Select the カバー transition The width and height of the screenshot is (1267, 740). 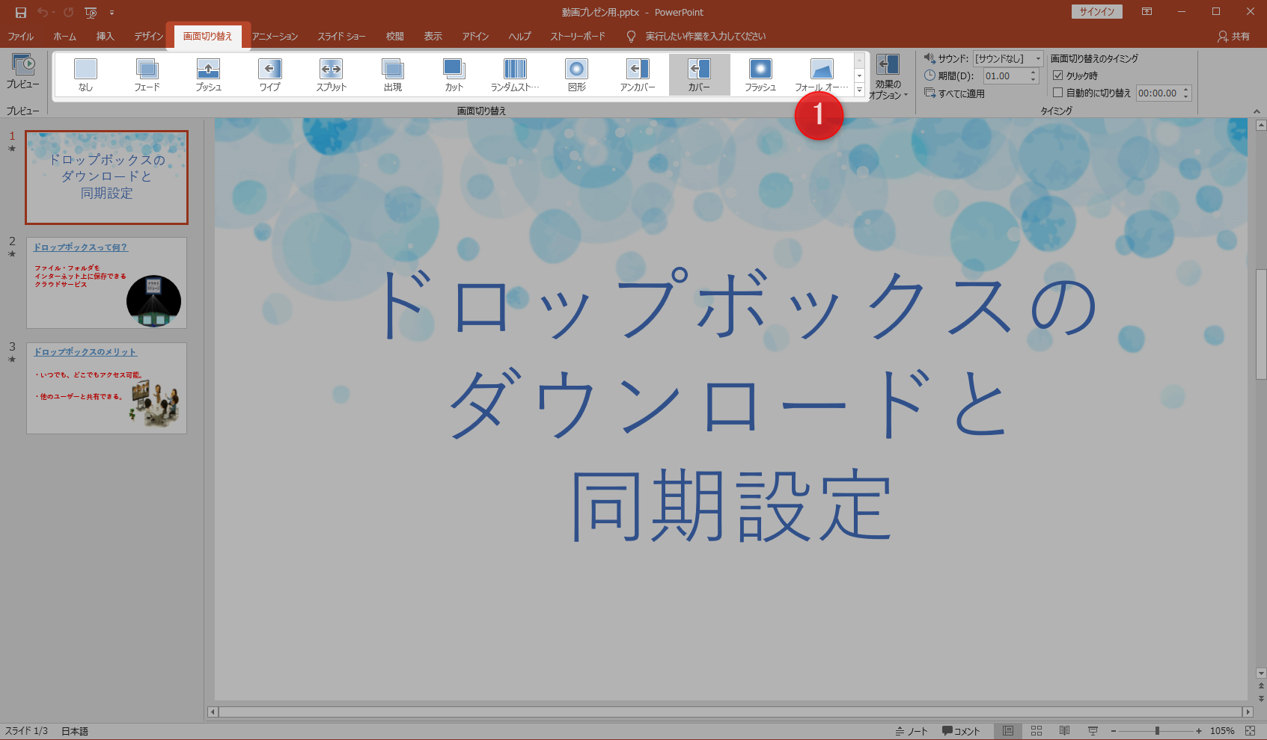(700, 75)
